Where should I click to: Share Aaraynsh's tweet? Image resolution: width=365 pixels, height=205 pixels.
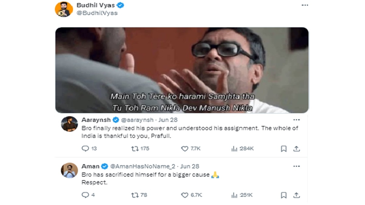point(297,149)
